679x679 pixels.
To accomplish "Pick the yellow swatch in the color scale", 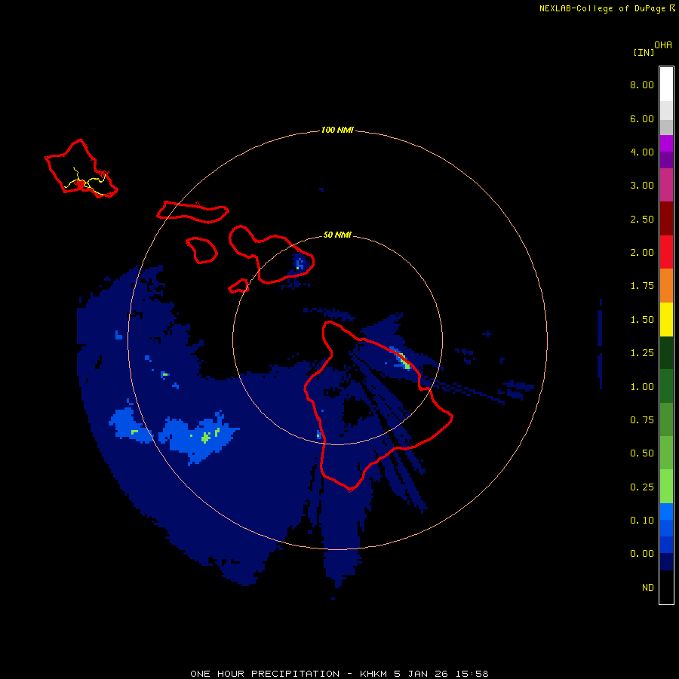I will 666,320.
